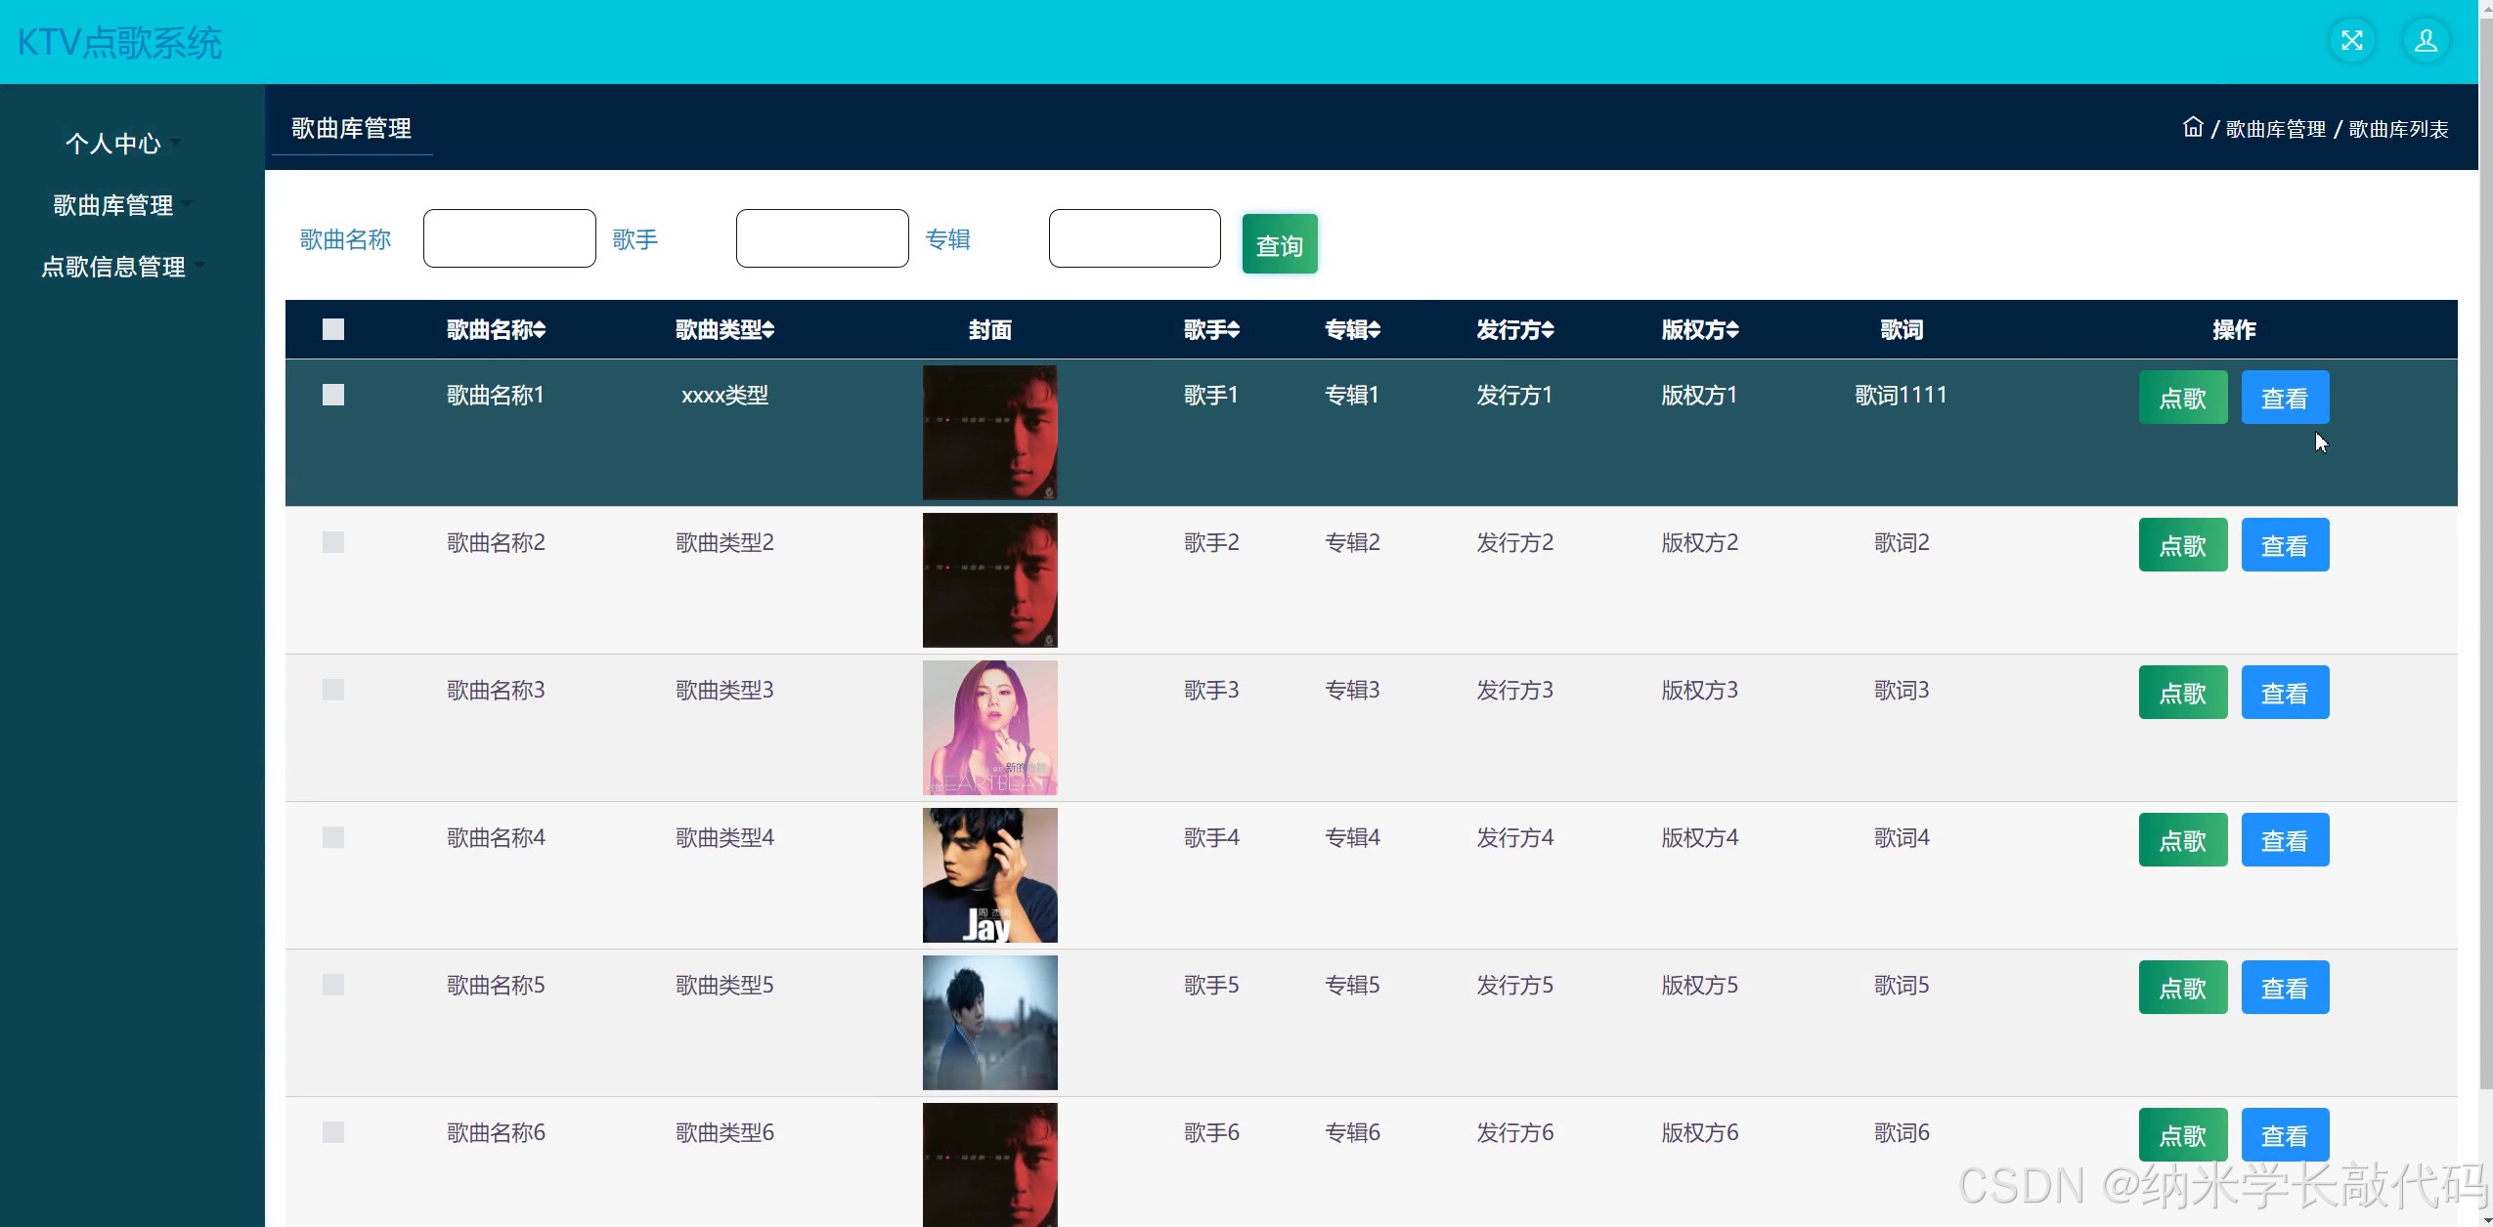
Task: Expand the 个人中心 menu
Action: click(x=114, y=144)
